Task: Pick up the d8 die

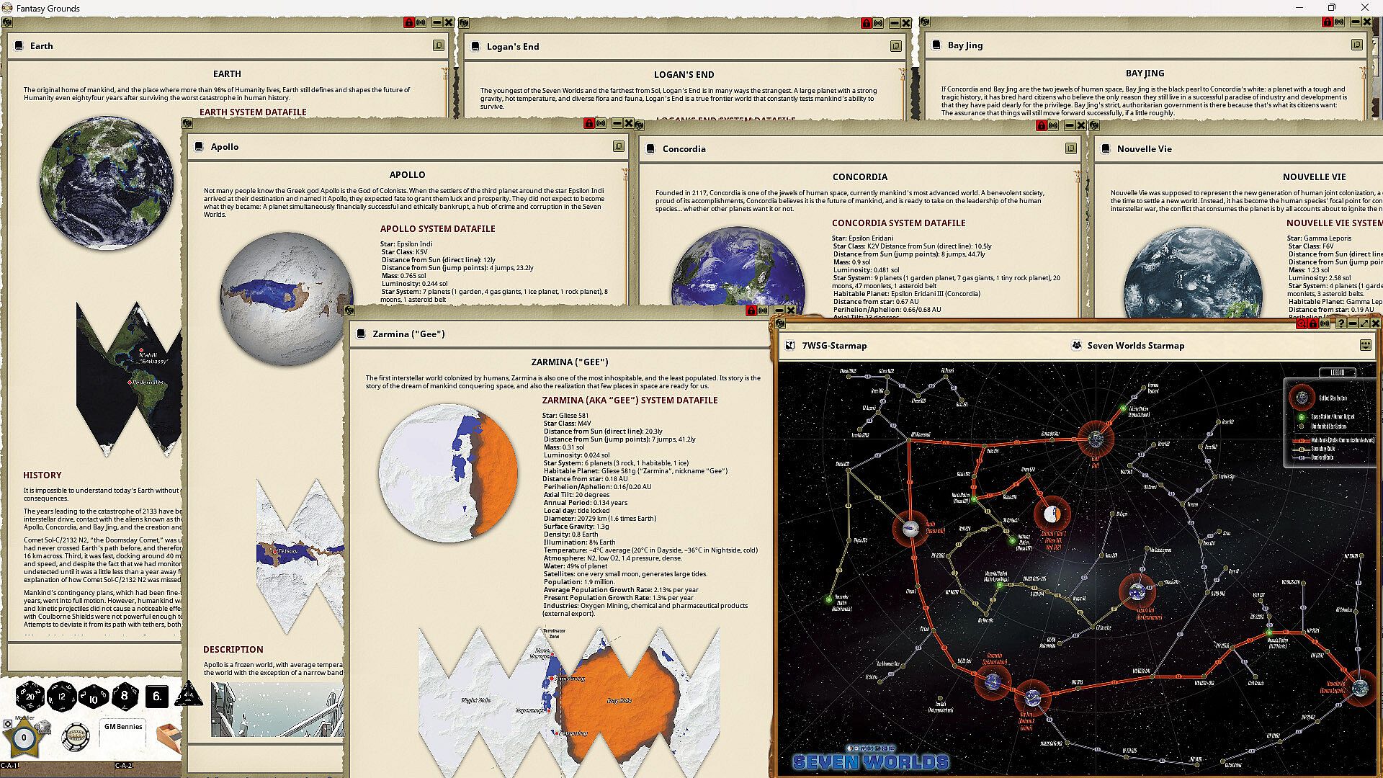Action: click(125, 696)
